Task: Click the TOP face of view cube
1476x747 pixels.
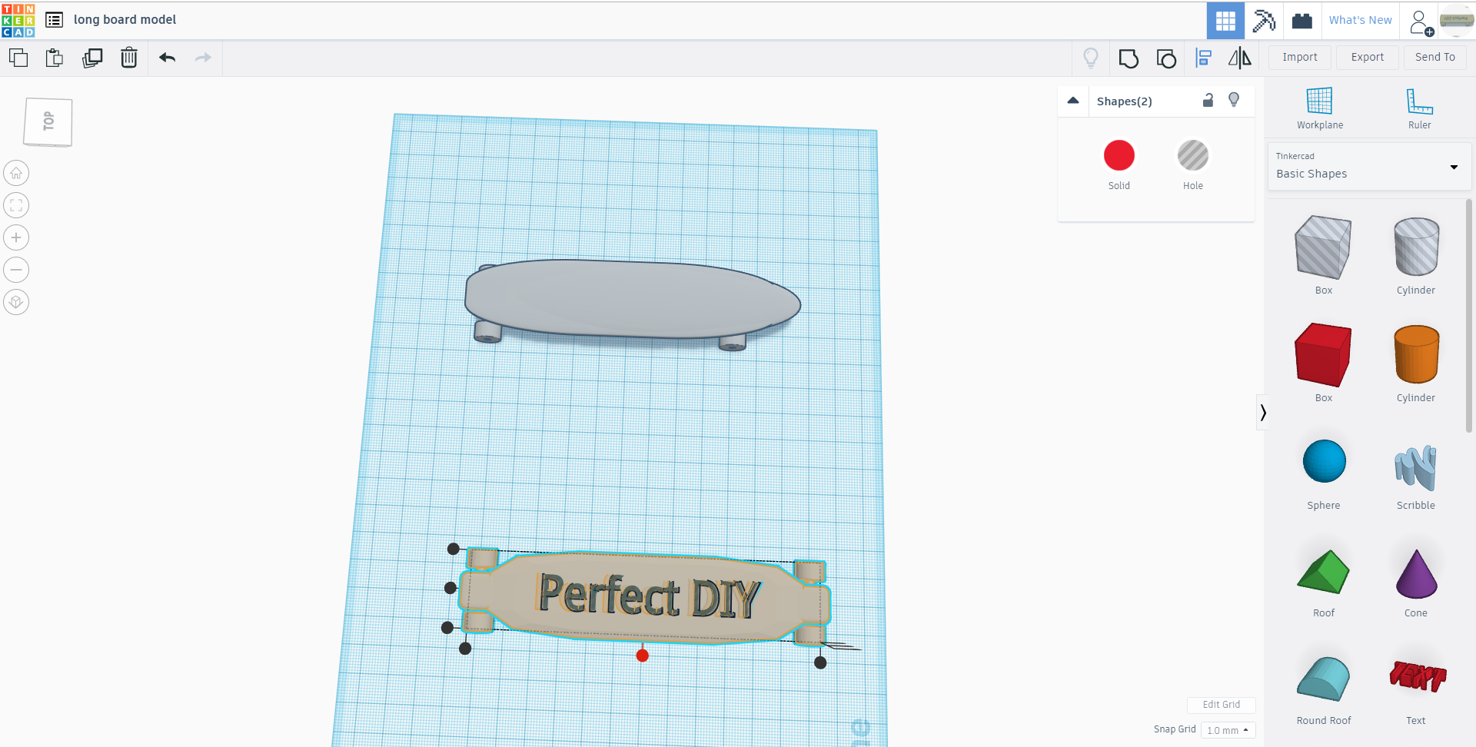Action: click(48, 122)
